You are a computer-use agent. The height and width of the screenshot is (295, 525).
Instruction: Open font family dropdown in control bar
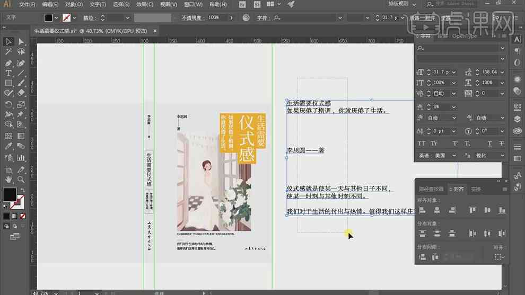click(340, 17)
